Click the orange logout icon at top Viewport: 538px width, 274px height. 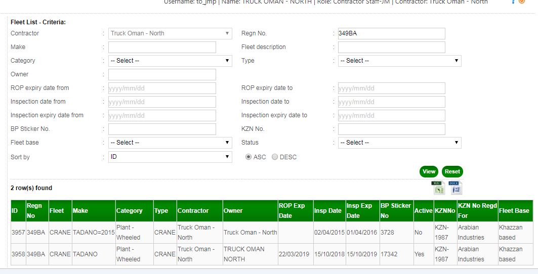pos(522,2)
